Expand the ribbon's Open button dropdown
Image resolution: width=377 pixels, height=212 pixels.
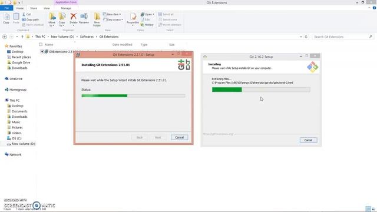[153, 14]
